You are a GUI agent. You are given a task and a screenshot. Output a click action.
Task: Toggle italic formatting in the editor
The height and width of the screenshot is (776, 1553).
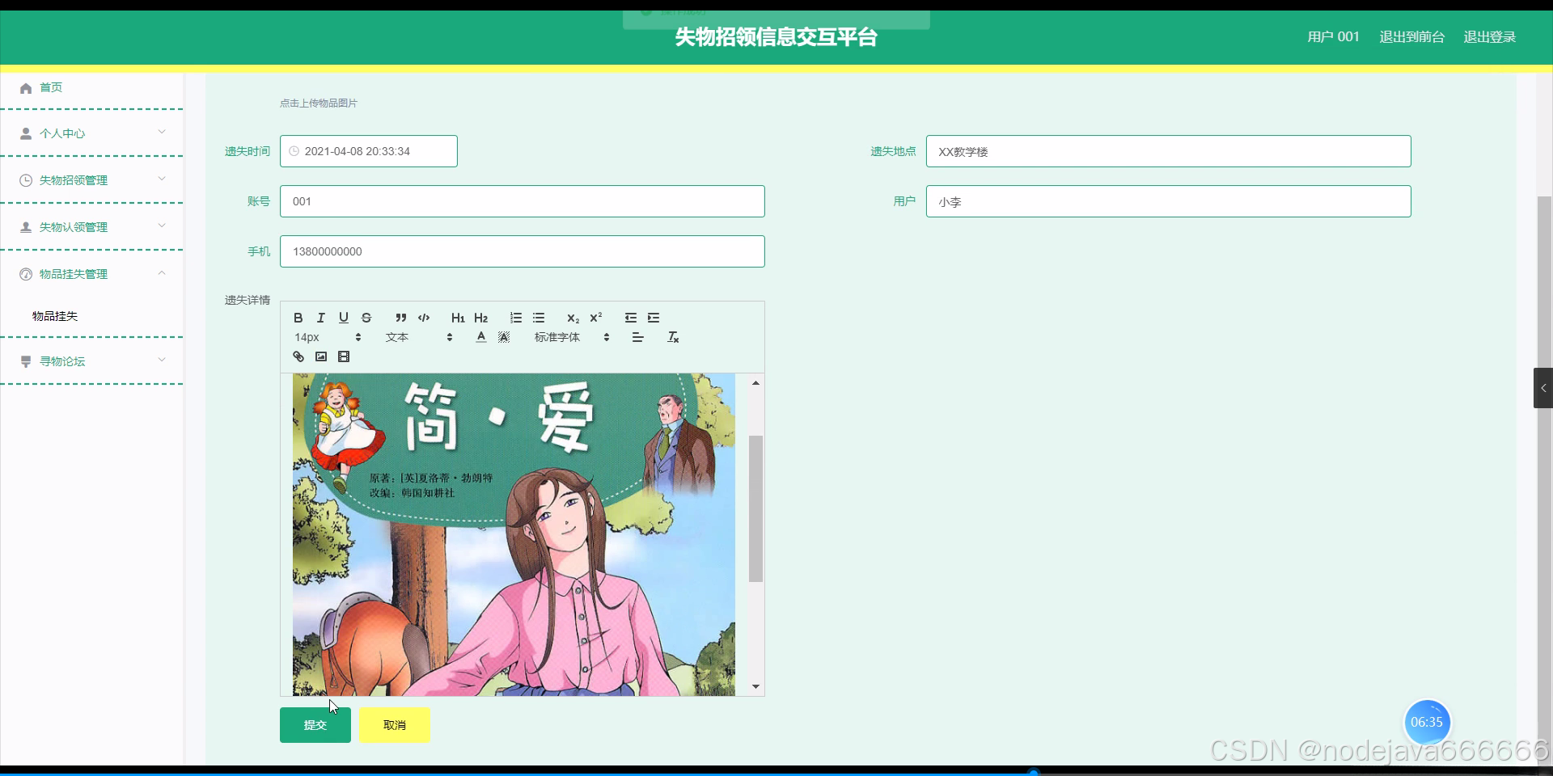(x=321, y=318)
